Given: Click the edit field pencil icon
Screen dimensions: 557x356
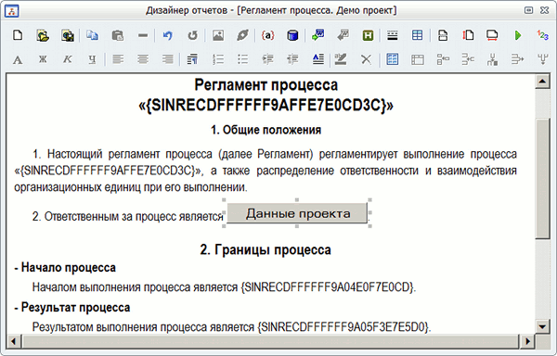Looking at the screenshot, I should (341, 59).
